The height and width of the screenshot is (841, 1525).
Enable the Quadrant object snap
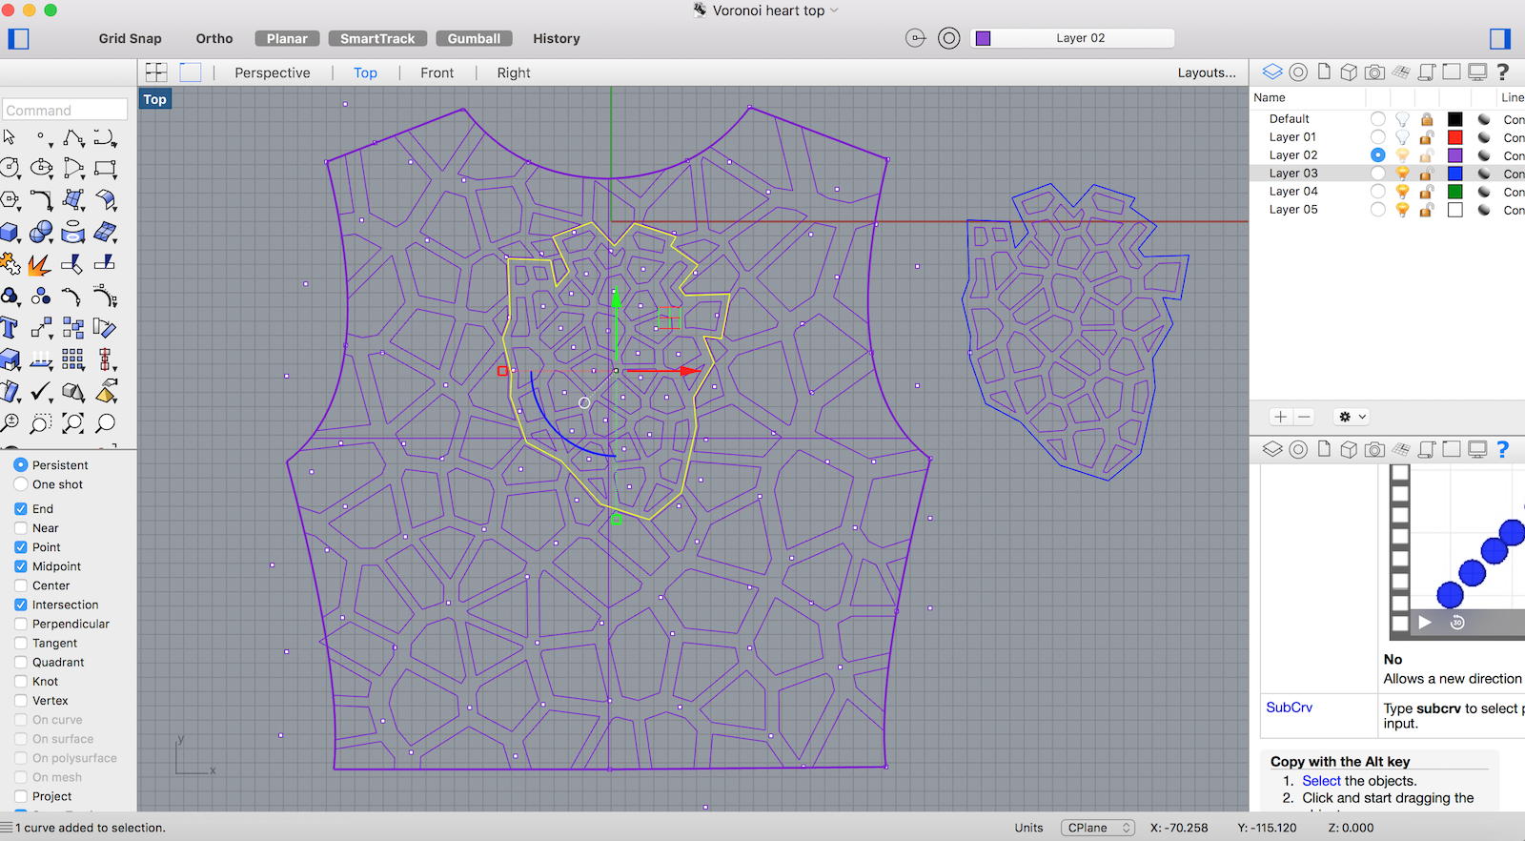point(21,662)
